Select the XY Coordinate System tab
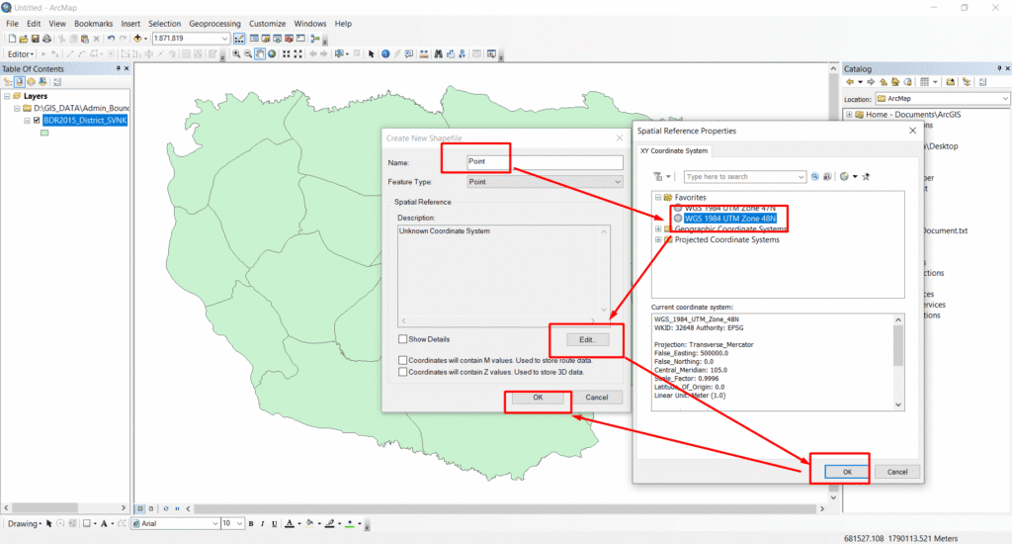This screenshot has width=1012, height=544. [674, 151]
